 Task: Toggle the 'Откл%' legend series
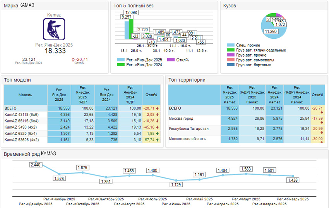tap(178, 60)
